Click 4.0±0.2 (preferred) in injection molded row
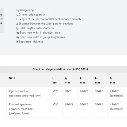The image size is (127, 127). point(117,93)
